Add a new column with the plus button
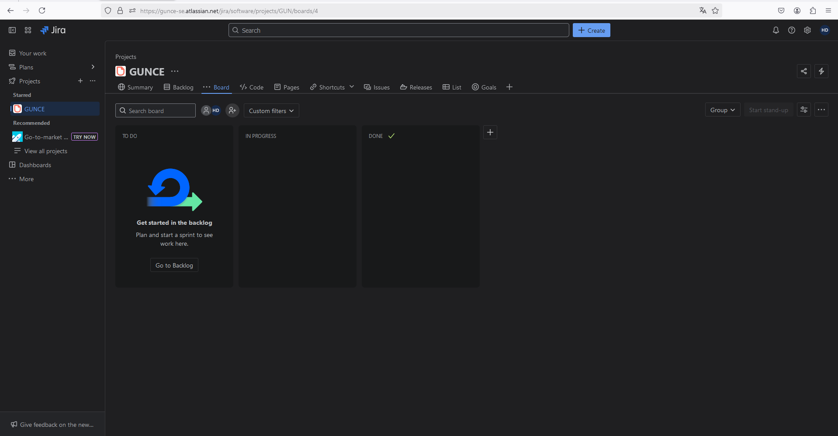Image resolution: width=838 pixels, height=436 pixels. 490,132
